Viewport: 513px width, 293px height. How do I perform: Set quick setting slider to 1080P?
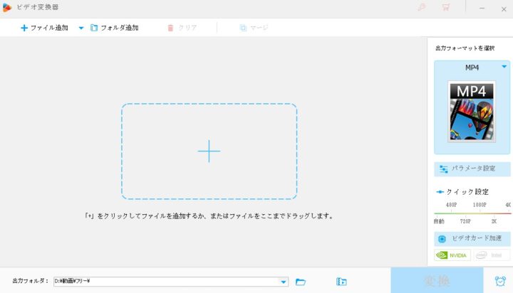coord(480,212)
